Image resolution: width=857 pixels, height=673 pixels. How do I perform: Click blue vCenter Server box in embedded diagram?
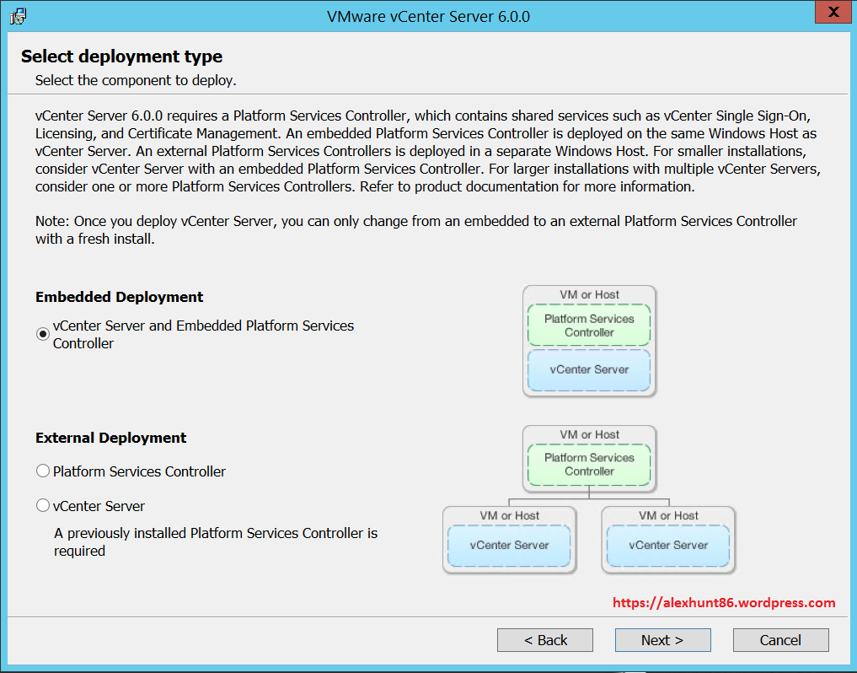[x=589, y=369]
